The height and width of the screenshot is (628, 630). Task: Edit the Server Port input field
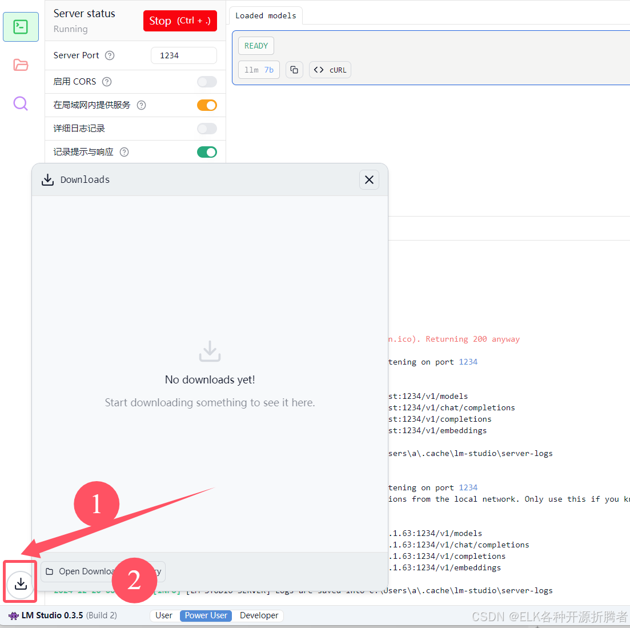click(x=183, y=55)
